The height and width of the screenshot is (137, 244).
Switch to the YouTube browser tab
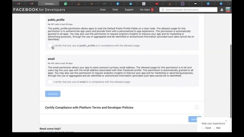(x=157, y=4)
